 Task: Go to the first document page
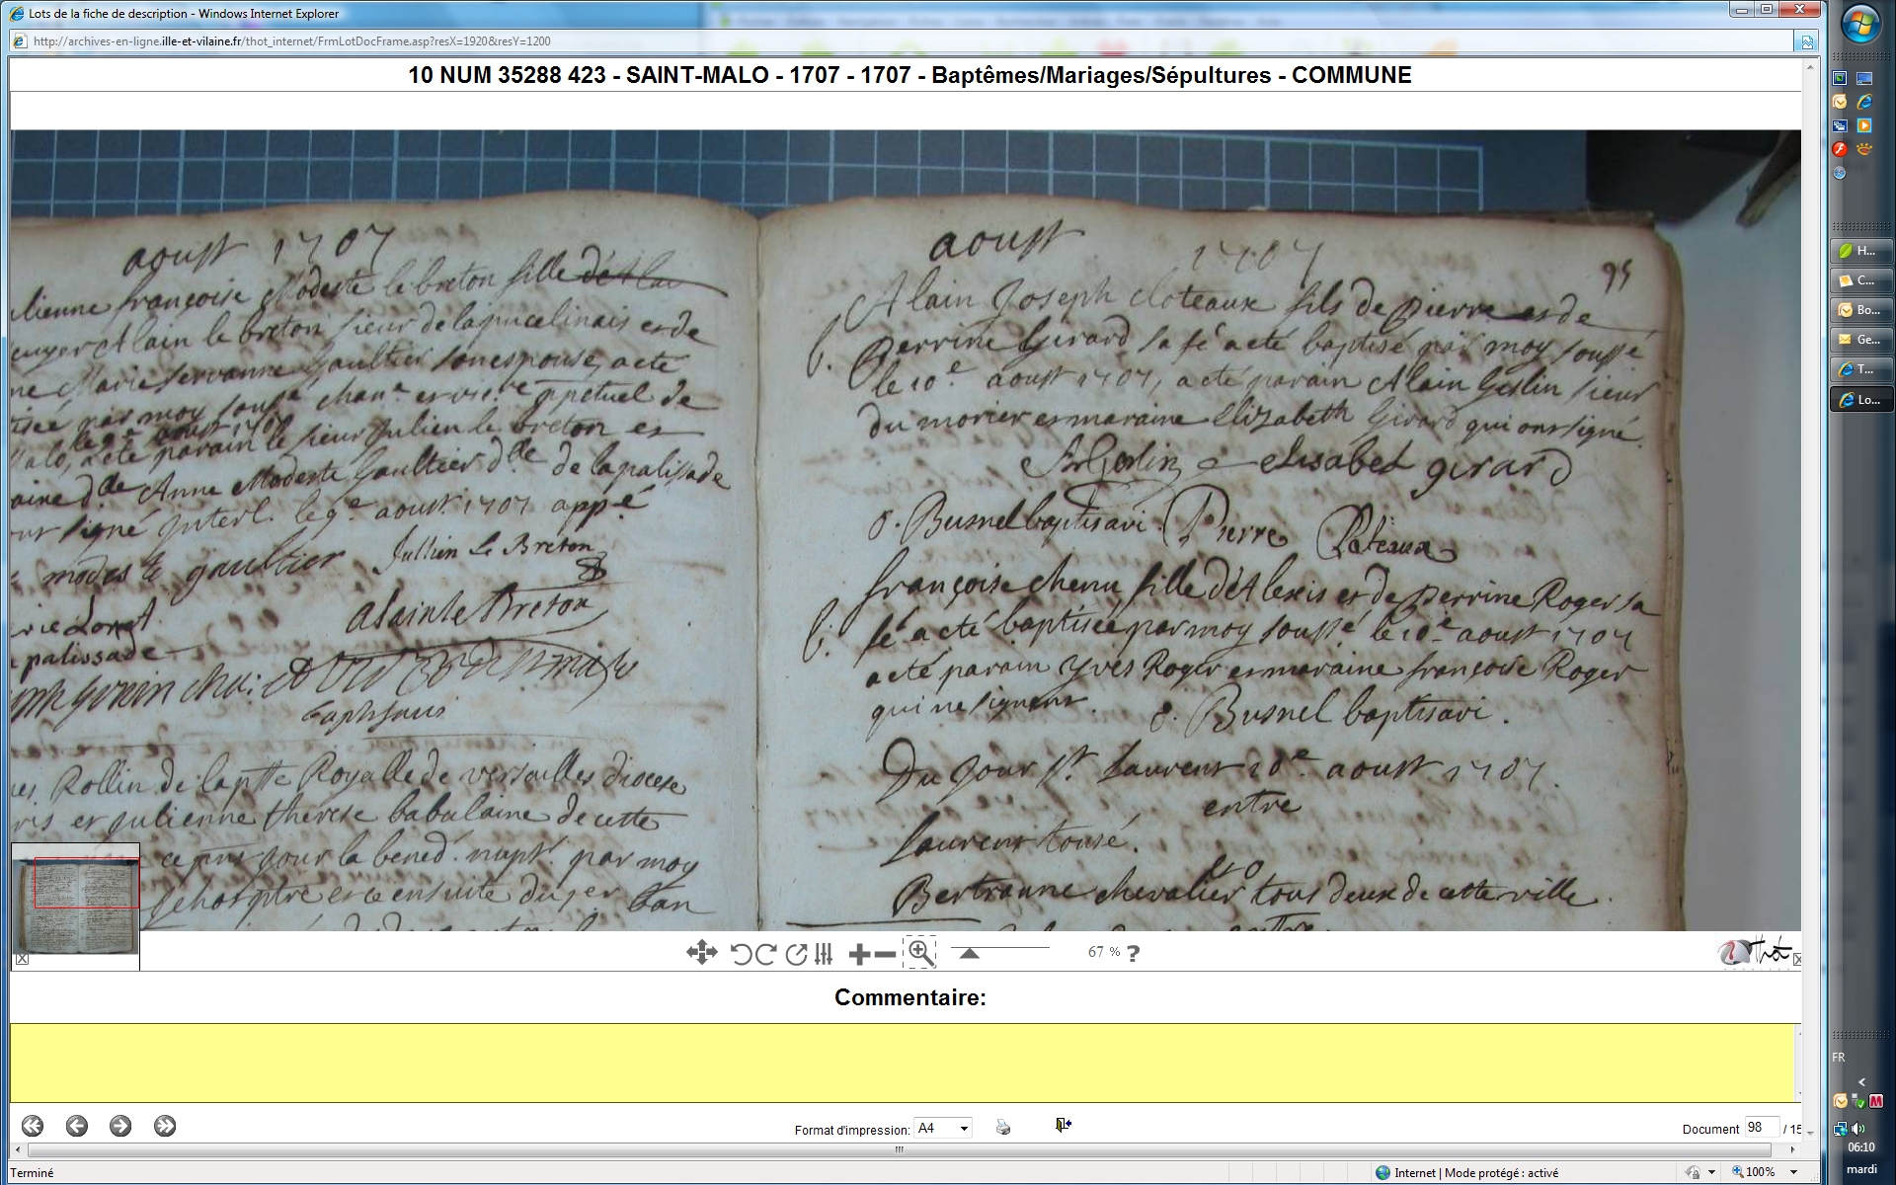click(x=33, y=1126)
